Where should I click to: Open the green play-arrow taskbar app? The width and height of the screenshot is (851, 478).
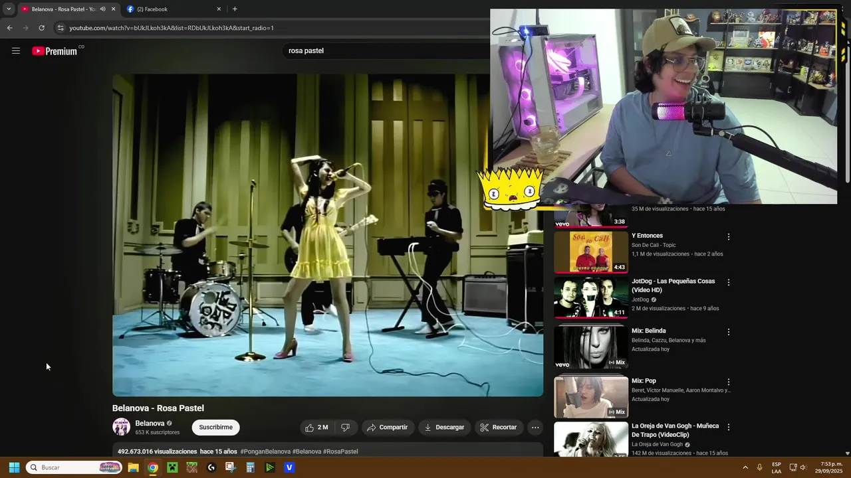(270, 467)
